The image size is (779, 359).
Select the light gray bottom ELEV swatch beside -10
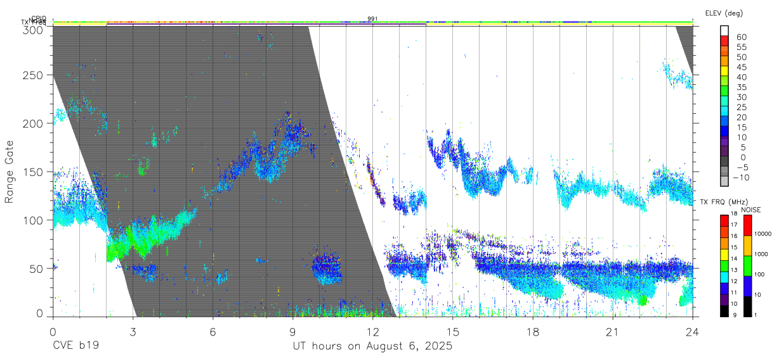coord(724,181)
